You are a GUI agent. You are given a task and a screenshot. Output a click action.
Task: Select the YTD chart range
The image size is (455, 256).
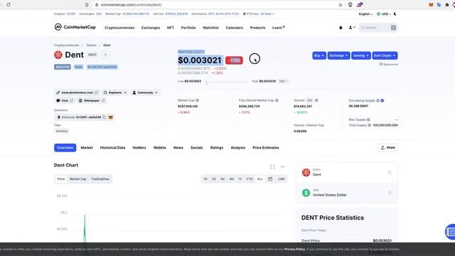[x=250, y=178]
